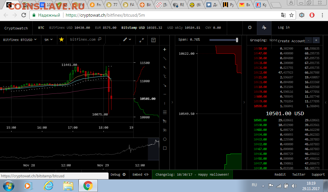Image resolution: width=328 pixels, height=192 pixels.
Task: Open the Reddit footer link
Action: 280,174
